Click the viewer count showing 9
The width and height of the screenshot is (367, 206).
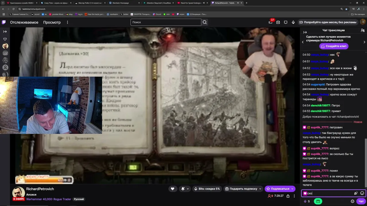(x=270, y=196)
